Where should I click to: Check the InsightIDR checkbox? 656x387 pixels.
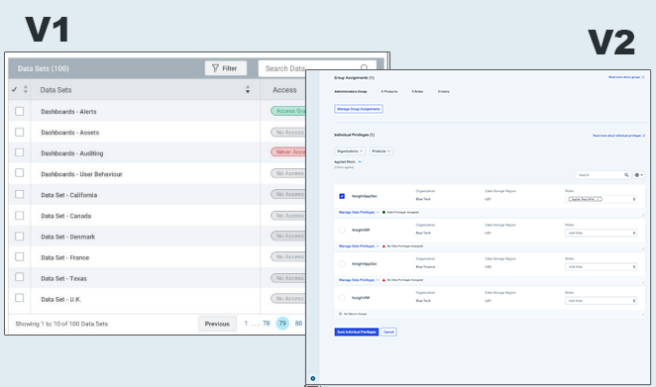click(342, 230)
